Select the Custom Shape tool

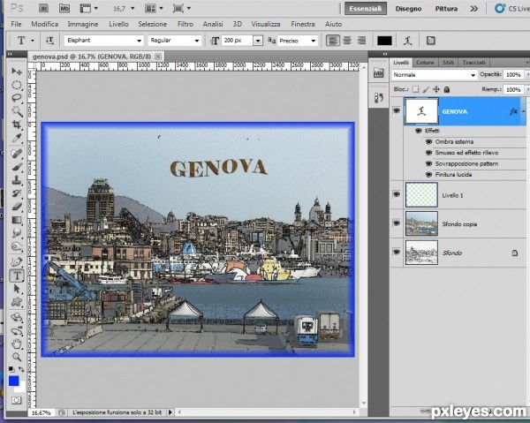click(x=17, y=302)
